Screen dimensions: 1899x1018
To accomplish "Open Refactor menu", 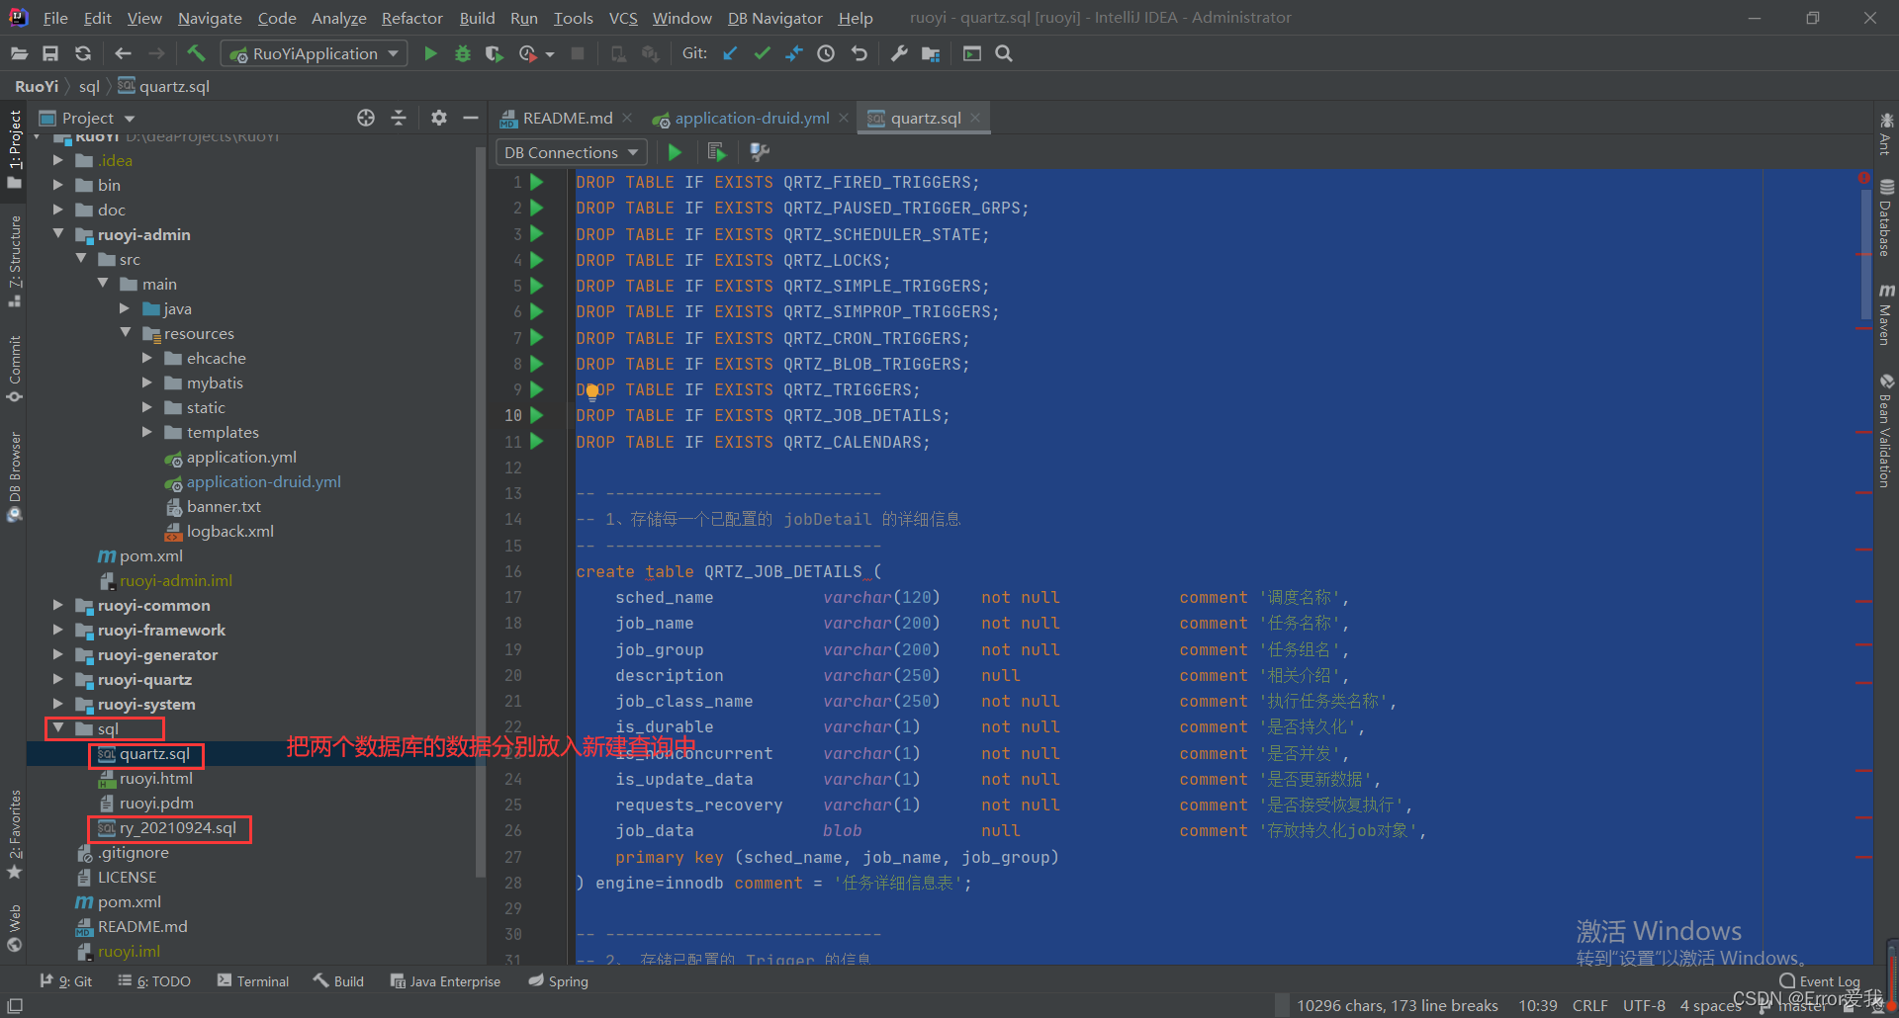I will click(x=411, y=18).
